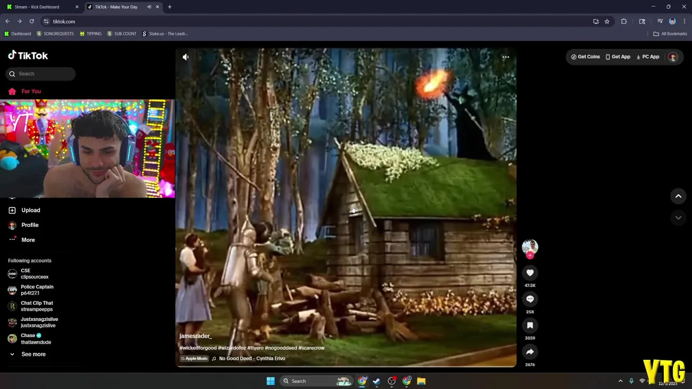The image size is (692, 389).
Task: Open the Chrome profile avatar
Action: [673, 22]
